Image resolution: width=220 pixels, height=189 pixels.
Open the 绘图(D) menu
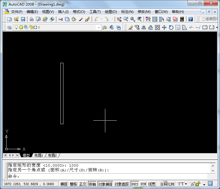coord(111,12)
